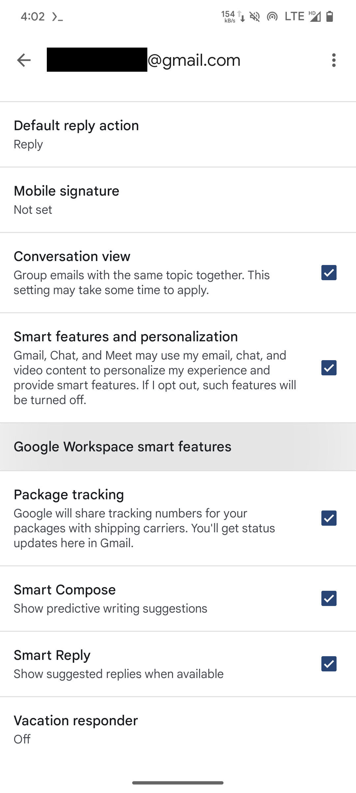356x793 pixels.
Task: Open Vacation responder settings
Action: tap(76, 730)
